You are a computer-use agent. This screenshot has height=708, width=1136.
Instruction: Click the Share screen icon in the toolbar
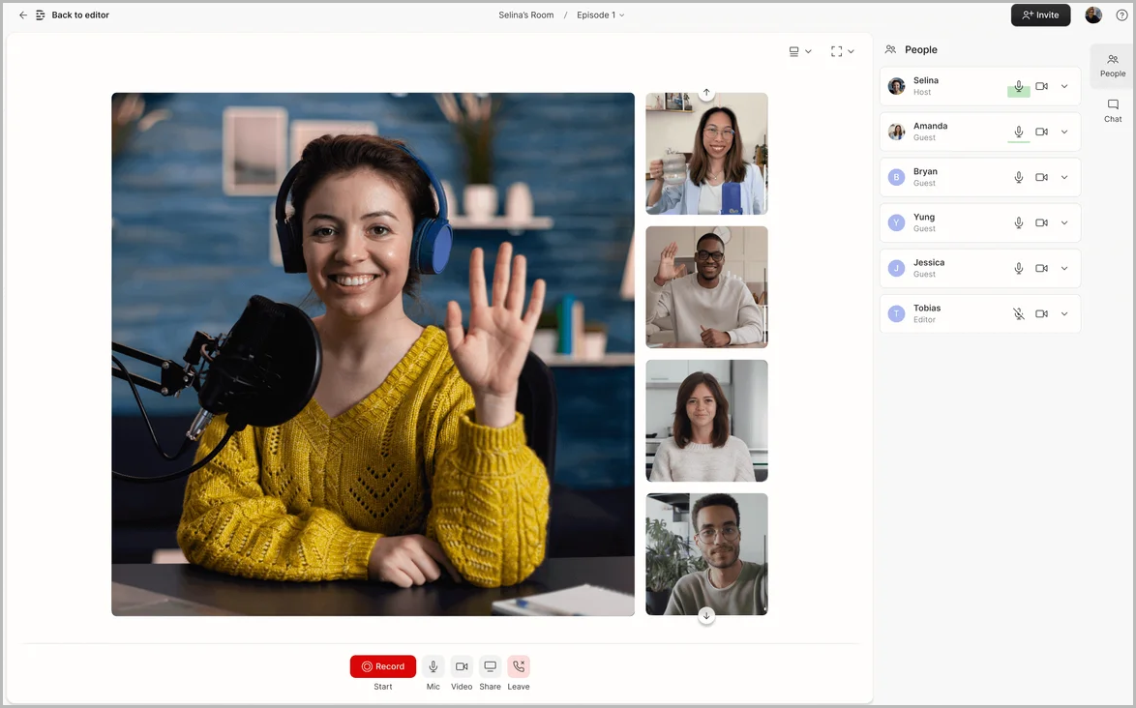point(490,666)
